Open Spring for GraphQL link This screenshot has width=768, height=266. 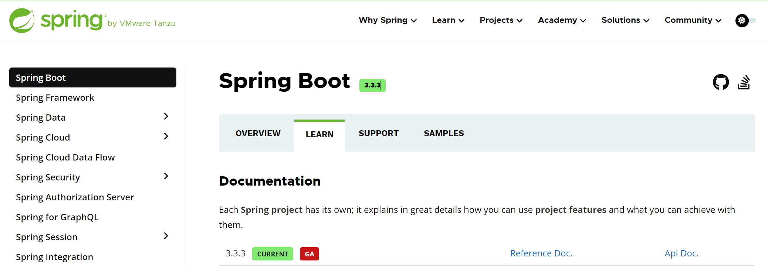click(57, 217)
